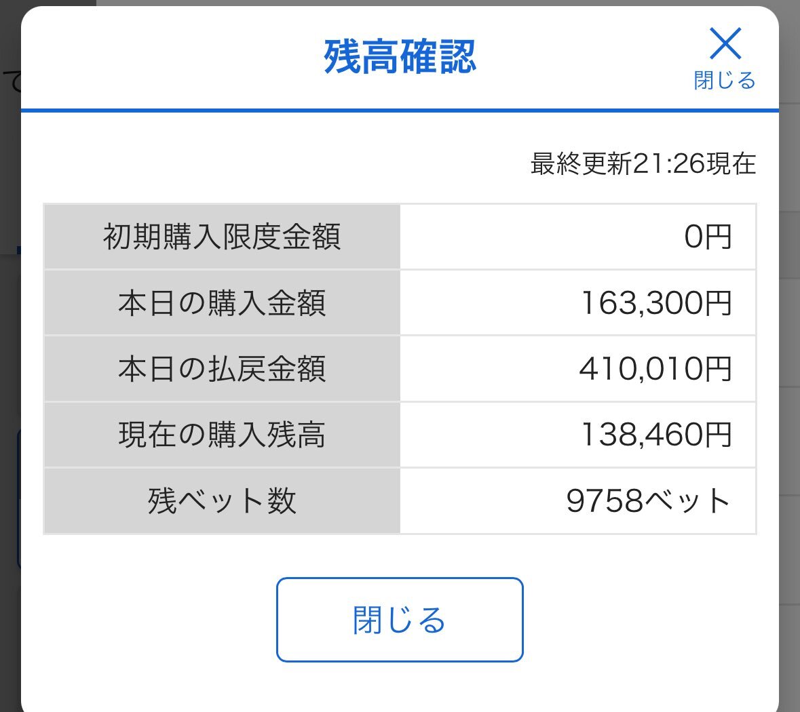The height and width of the screenshot is (712, 800).
Task: Click the 9758ベット remaining bets value
Action: click(x=649, y=501)
